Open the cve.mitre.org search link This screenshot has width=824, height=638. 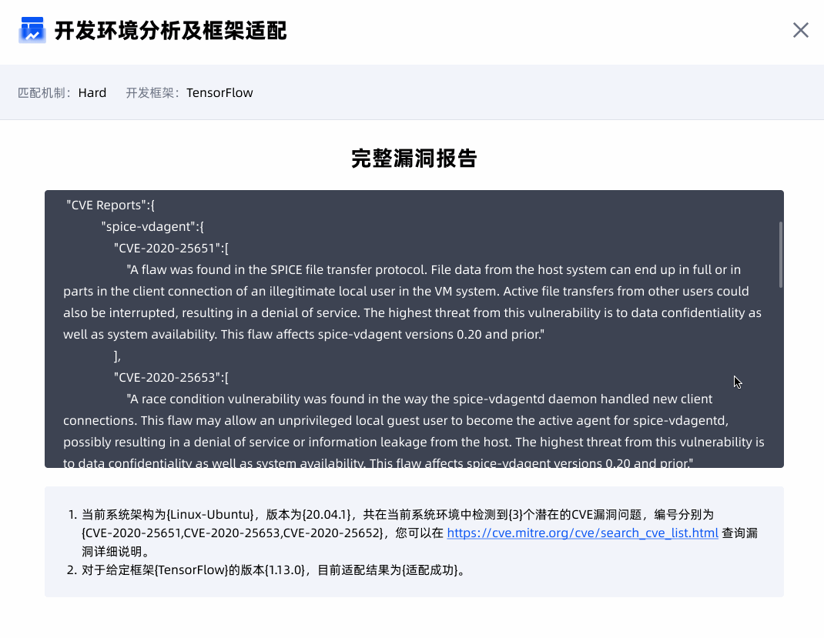582,533
